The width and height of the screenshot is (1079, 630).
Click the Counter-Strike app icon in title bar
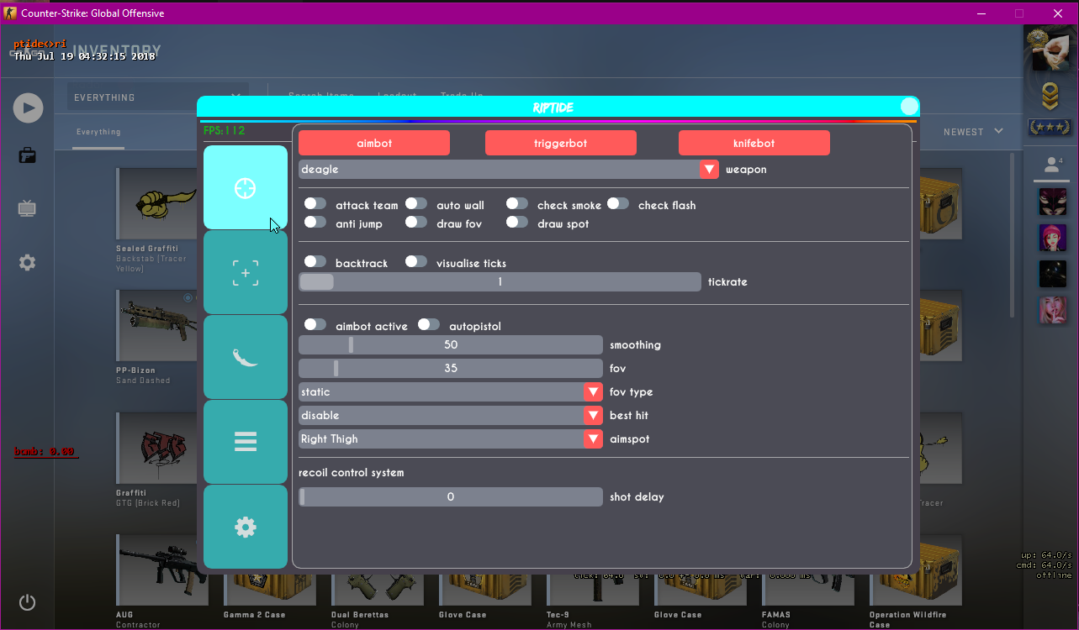pyautogui.click(x=9, y=13)
